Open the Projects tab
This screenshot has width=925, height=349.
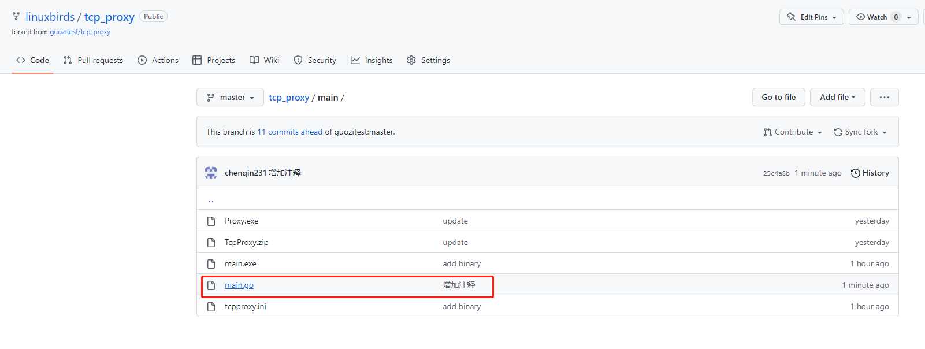[214, 60]
